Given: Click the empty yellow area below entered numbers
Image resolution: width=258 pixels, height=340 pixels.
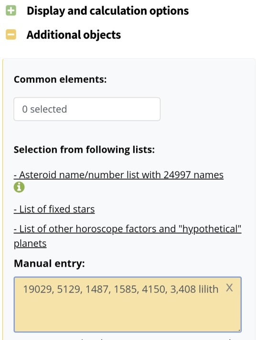Looking at the screenshot, I should 128,313.
